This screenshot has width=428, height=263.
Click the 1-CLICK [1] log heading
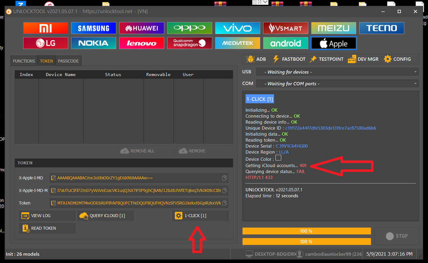coord(260,99)
